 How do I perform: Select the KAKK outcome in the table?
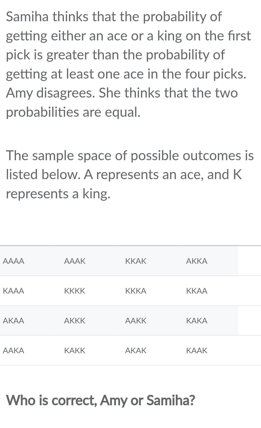coord(75,350)
